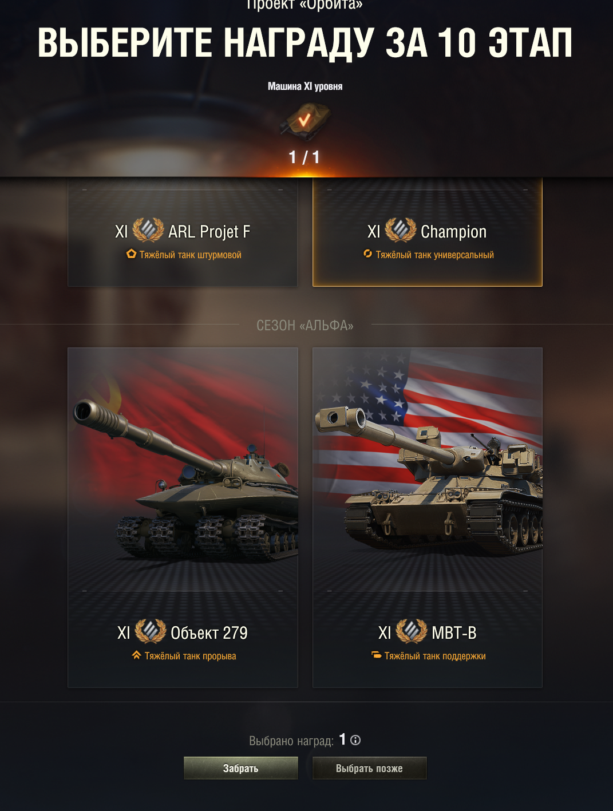The height and width of the screenshot is (811, 613).
Task: Click the Забрать button
Action: coord(241,768)
